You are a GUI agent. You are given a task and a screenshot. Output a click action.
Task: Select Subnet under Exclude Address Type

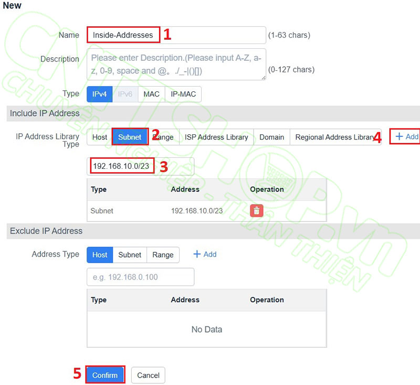coord(130,254)
